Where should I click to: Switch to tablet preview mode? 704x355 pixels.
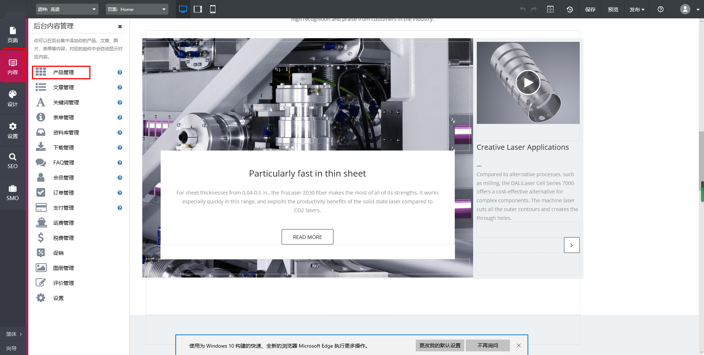[x=198, y=9]
